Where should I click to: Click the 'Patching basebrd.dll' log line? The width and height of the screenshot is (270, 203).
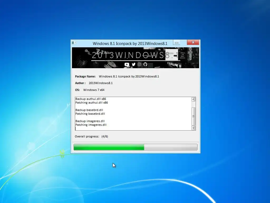(90, 114)
